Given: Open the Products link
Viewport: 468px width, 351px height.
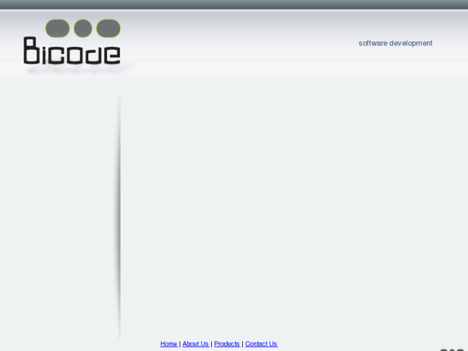Looking at the screenshot, I should pos(227,344).
